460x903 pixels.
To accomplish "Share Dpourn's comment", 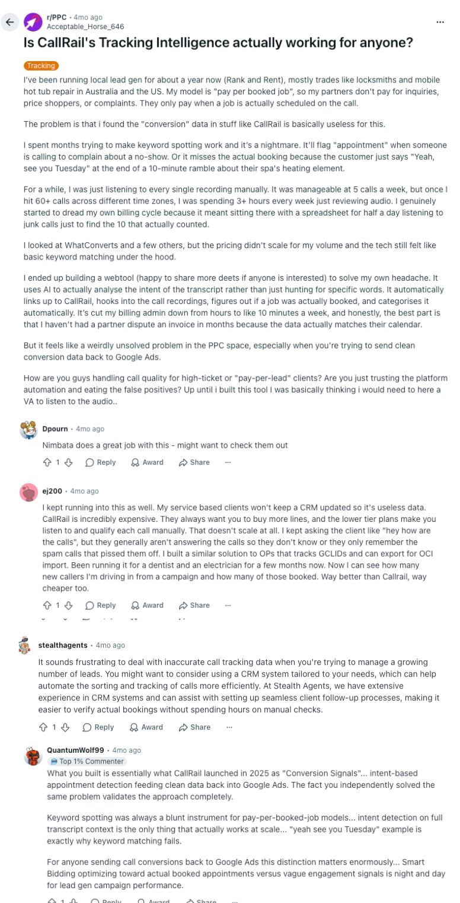I will (x=194, y=462).
